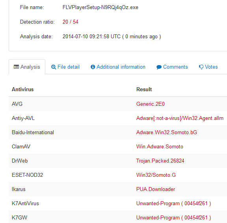Click the Additional information info icon

click(93, 67)
